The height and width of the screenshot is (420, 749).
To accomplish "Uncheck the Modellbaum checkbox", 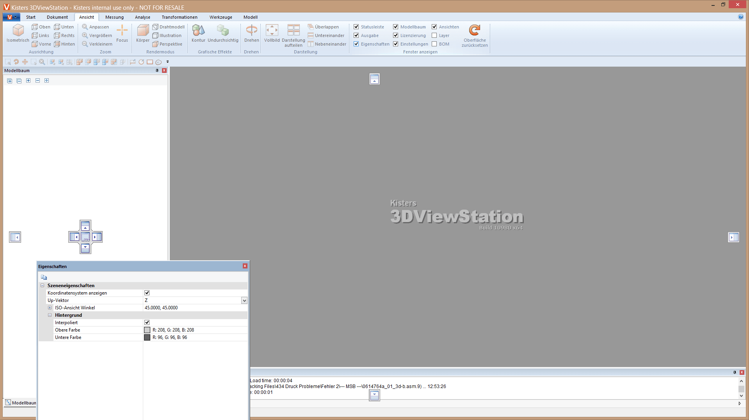I will [x=395, y=27].
